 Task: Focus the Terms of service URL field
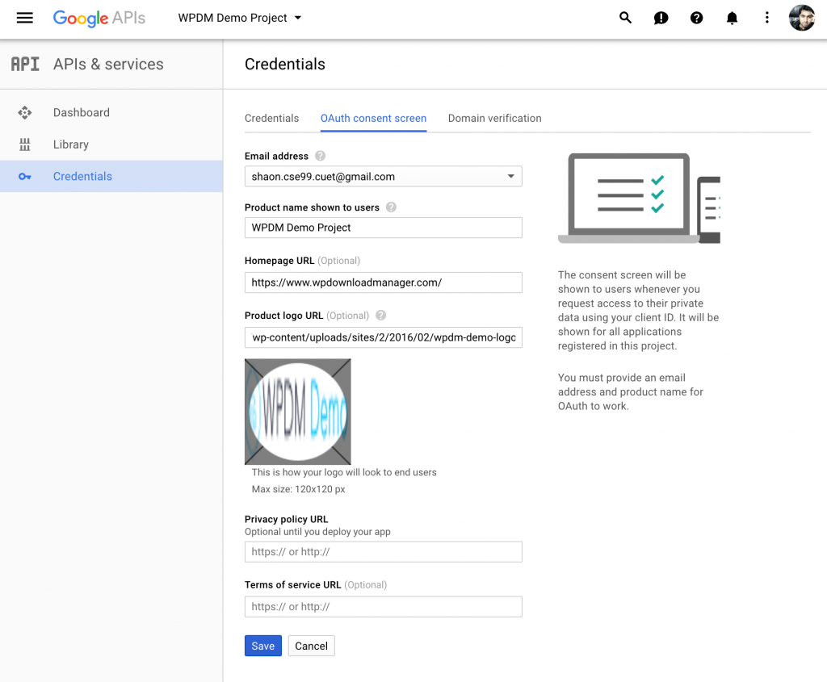click(x=384, y=607)
